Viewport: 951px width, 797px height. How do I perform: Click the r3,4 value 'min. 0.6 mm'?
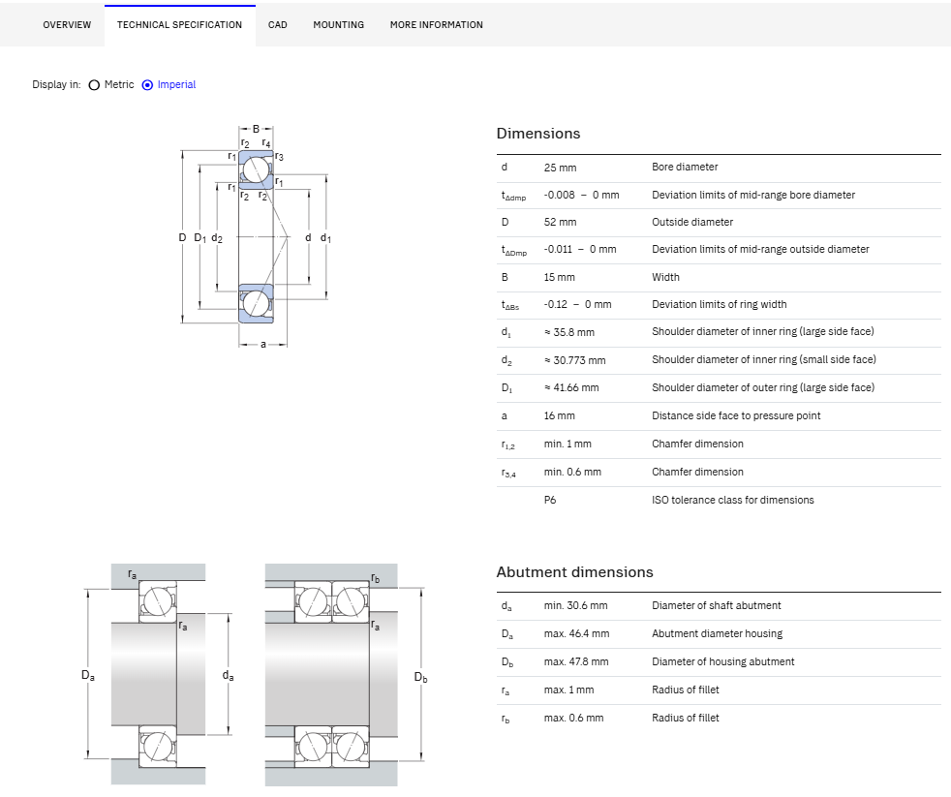pyautogui.click(x=572, y=472)
